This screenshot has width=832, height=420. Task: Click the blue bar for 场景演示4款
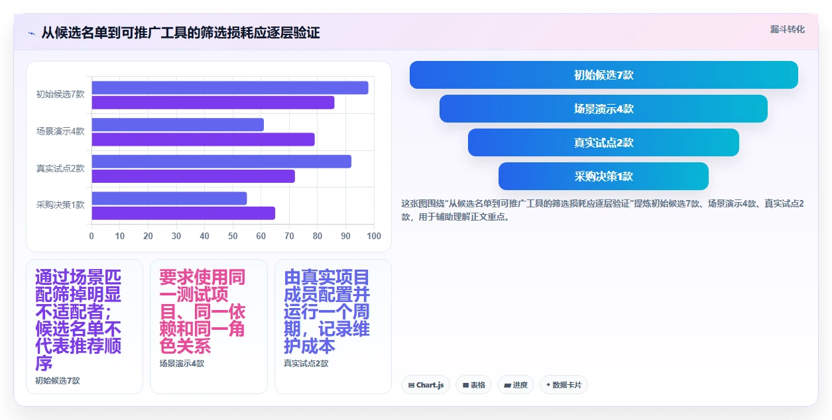coord(178,125)
